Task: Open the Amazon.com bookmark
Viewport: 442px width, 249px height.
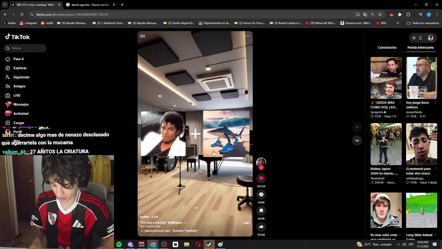Action: point(356,23)
